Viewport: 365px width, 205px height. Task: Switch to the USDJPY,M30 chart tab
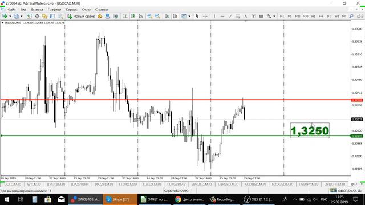pyautogui.click(x=309, y=184)
